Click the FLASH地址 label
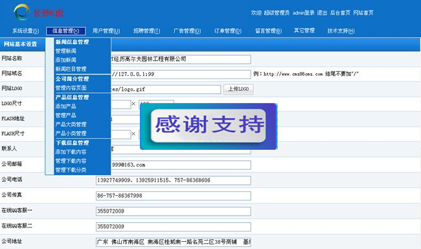The height and width of the screenshot is (249, 421). coord(13,119)
